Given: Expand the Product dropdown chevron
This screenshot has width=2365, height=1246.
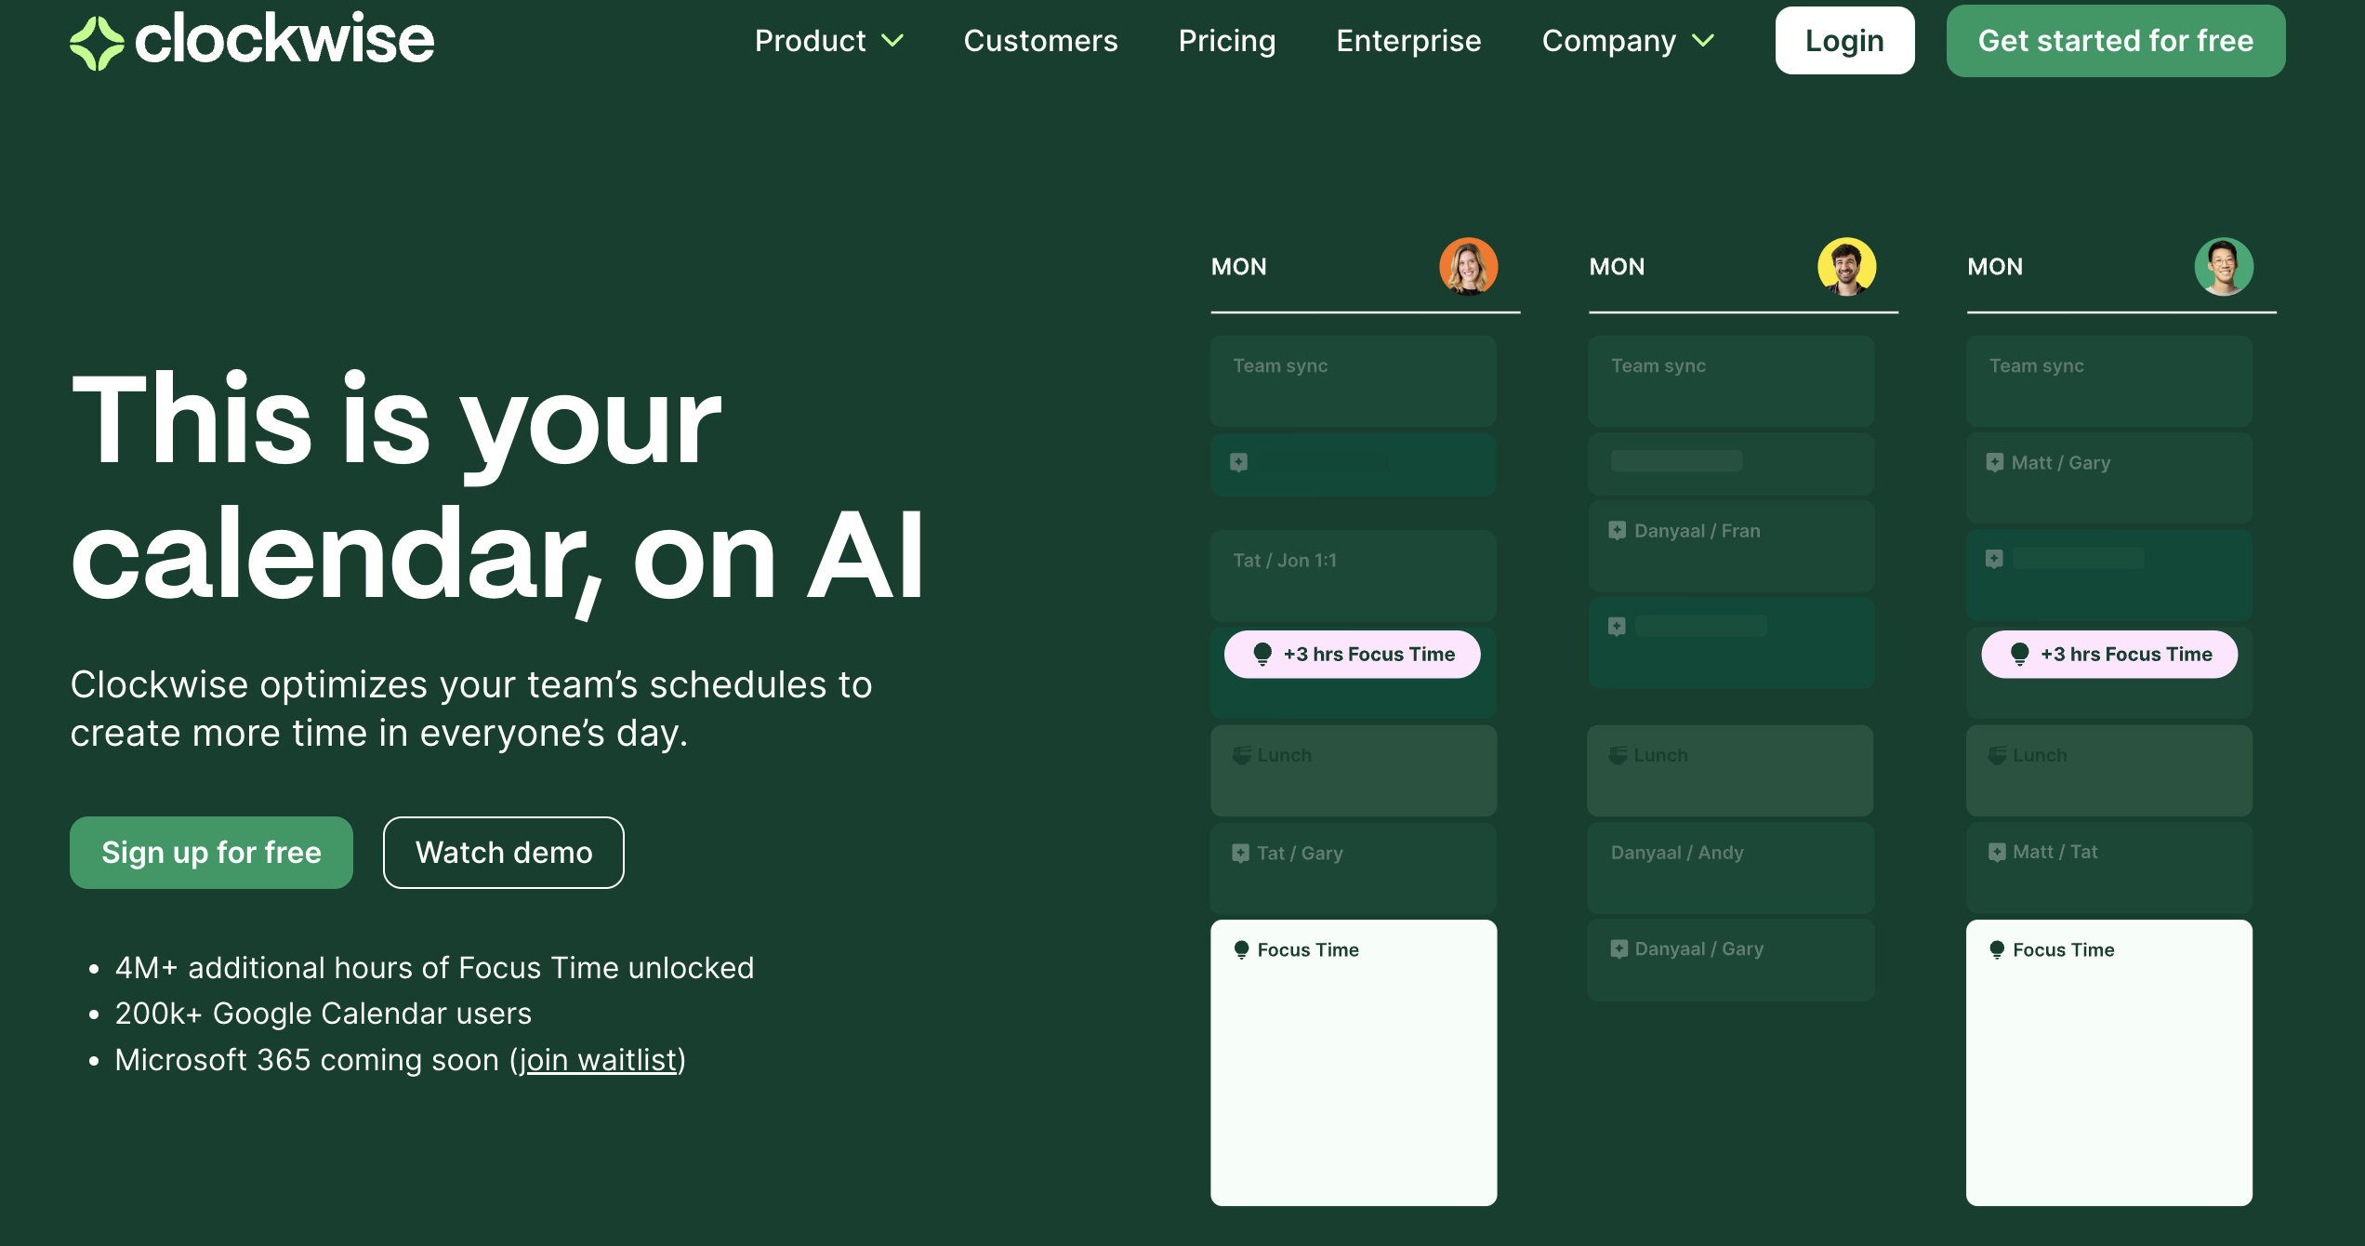Looking at the screenshot, I should (892, 41).
